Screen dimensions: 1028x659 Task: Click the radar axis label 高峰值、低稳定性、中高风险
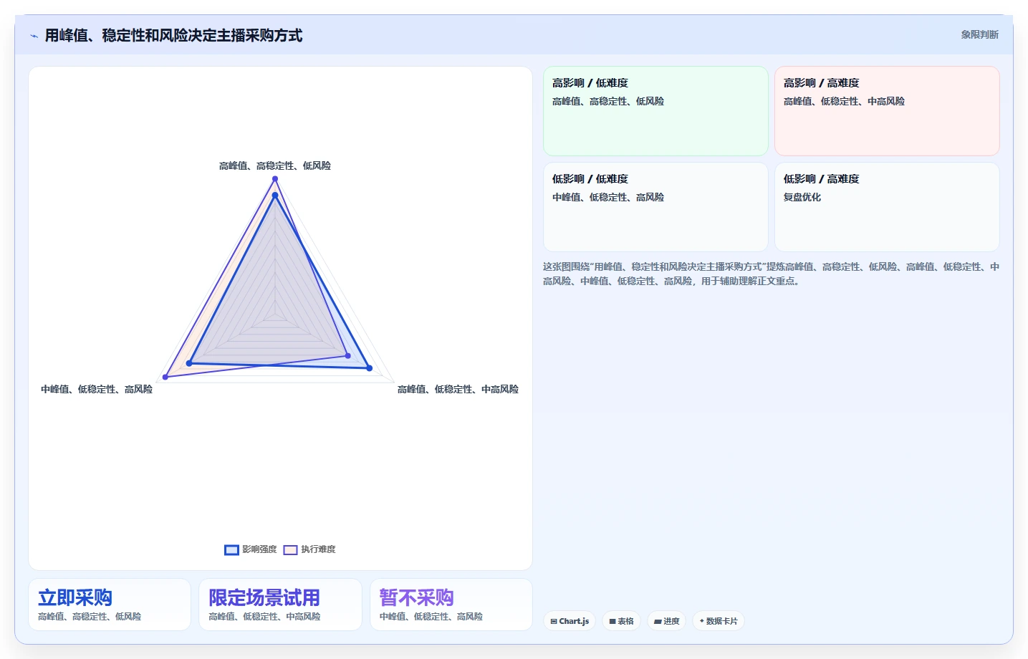[x=458, y=389]
